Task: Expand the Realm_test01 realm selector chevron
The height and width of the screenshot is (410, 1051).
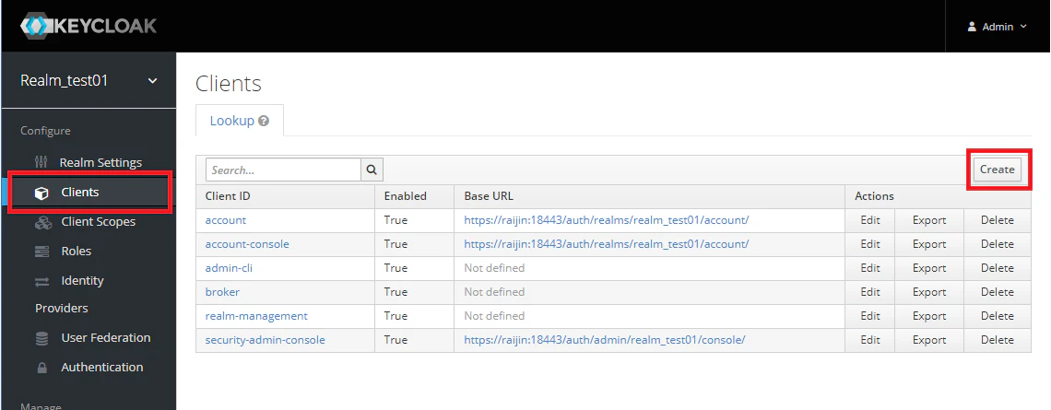Action: 153,81
